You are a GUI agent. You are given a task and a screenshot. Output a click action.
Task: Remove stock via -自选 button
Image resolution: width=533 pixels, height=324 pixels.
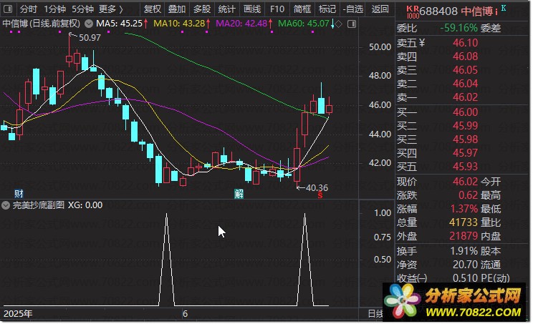coord(353,9)
